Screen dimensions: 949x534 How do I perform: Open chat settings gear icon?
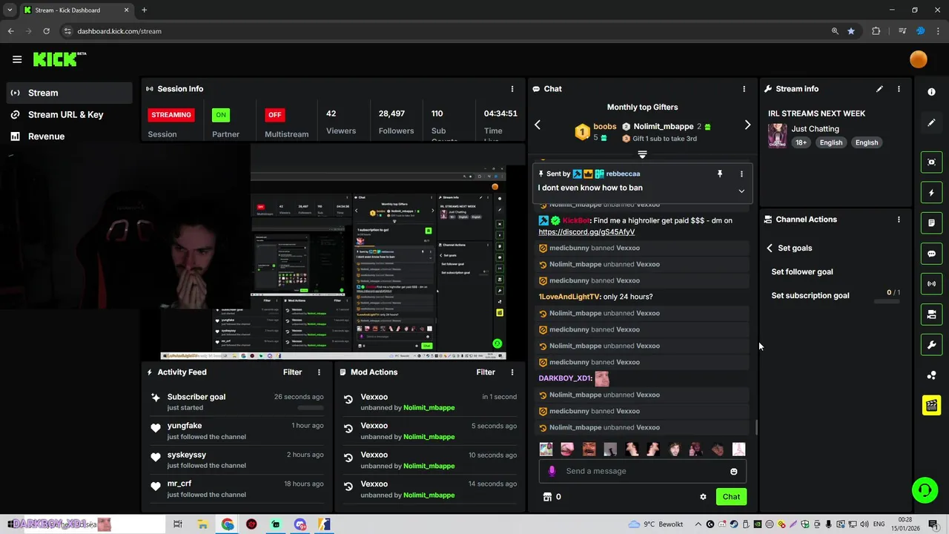(x=703, y=497)
